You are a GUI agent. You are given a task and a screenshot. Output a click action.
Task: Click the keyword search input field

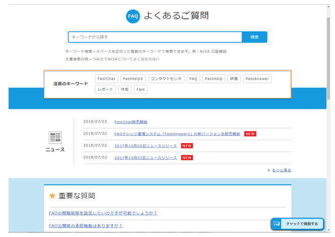pos(155,37)
